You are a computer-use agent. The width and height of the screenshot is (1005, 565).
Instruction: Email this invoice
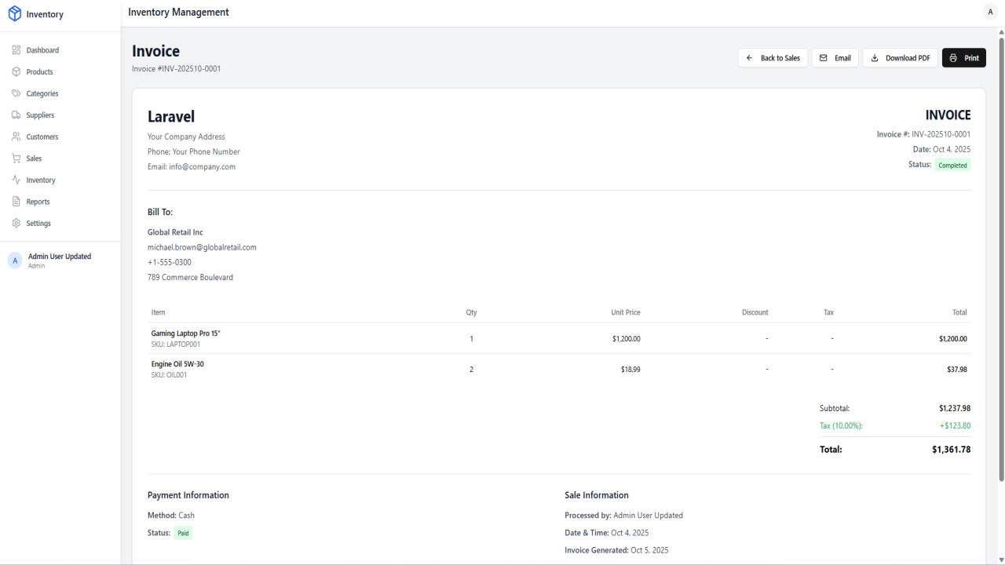click(835, 58)
